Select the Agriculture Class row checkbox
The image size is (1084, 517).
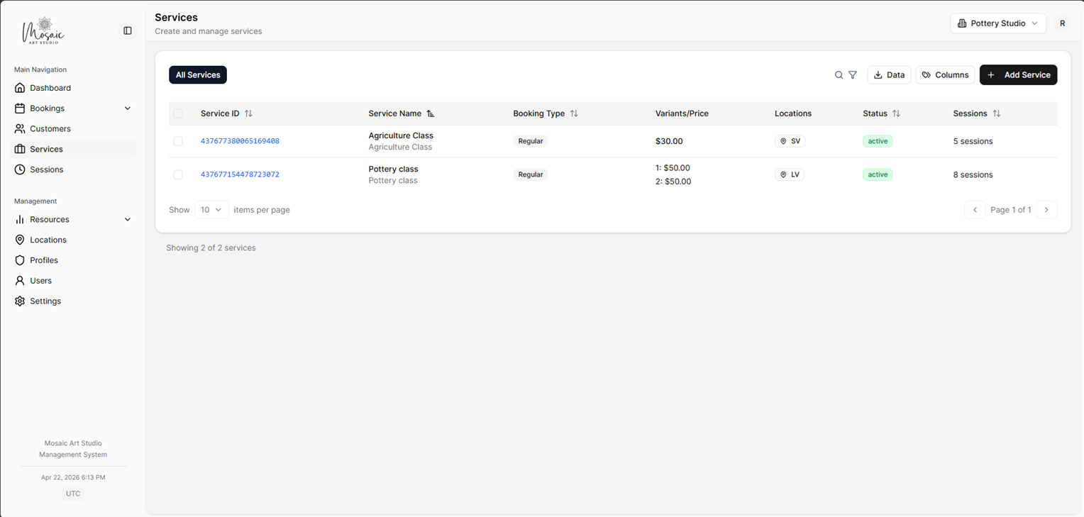[x=178, y=141]
